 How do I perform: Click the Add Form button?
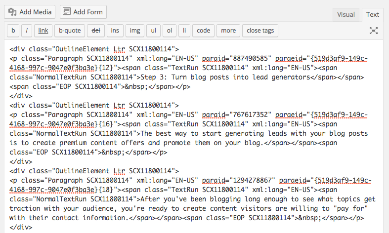83,12
